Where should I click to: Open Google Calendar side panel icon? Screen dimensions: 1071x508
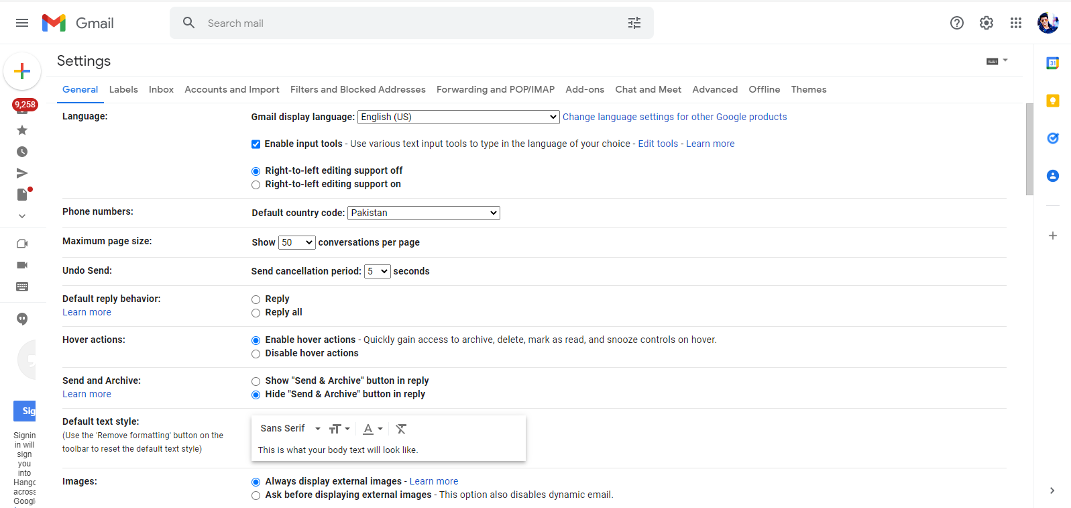1052,63
